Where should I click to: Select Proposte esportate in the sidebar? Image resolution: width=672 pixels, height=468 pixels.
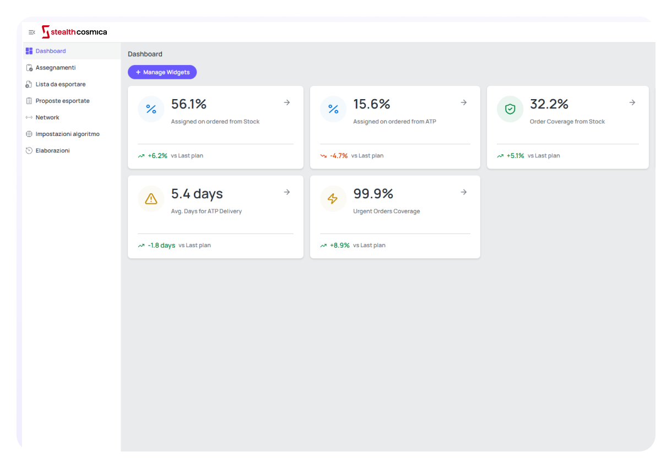pos(62,101)
